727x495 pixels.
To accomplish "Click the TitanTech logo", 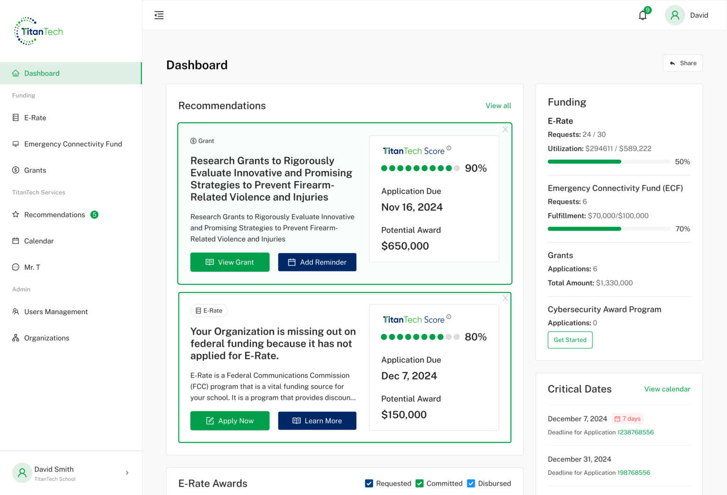I will click(x=39, y=31).
